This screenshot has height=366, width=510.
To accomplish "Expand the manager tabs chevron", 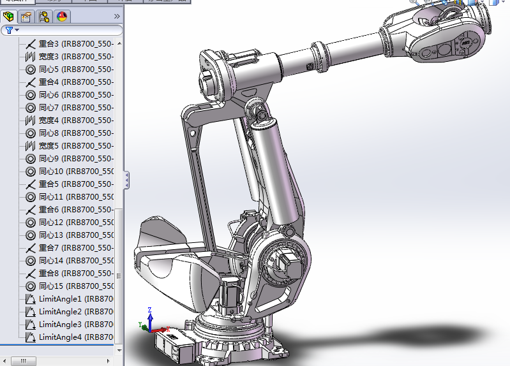I will [x=117, y=17].
